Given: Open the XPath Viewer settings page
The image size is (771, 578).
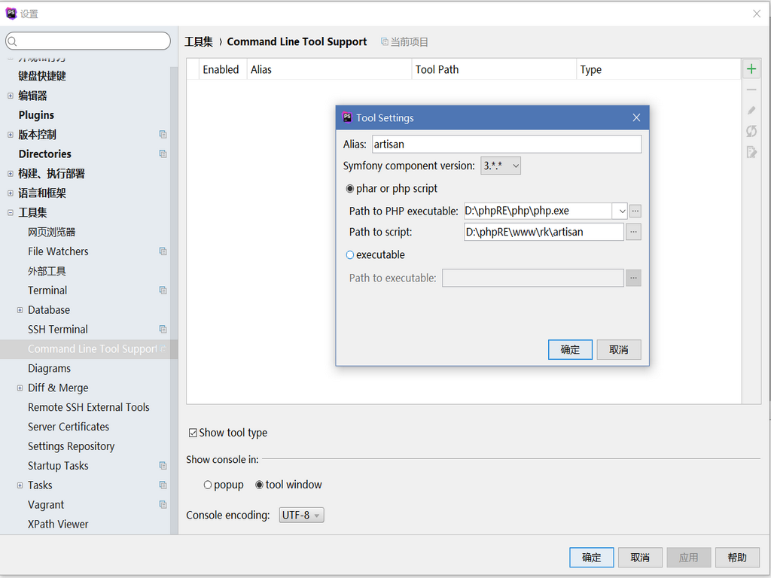Looking at the screenshot, I should point(58,524).
